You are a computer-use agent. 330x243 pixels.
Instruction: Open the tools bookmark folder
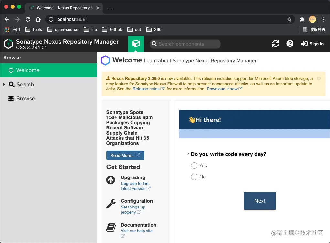click(34, 30)
